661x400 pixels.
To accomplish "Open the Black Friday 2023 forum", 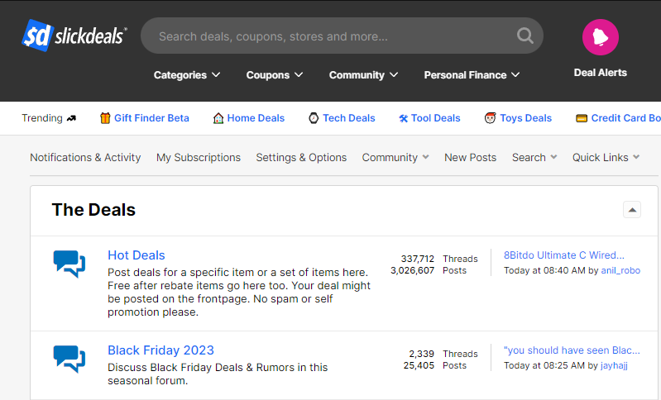I will click(160, 350).
